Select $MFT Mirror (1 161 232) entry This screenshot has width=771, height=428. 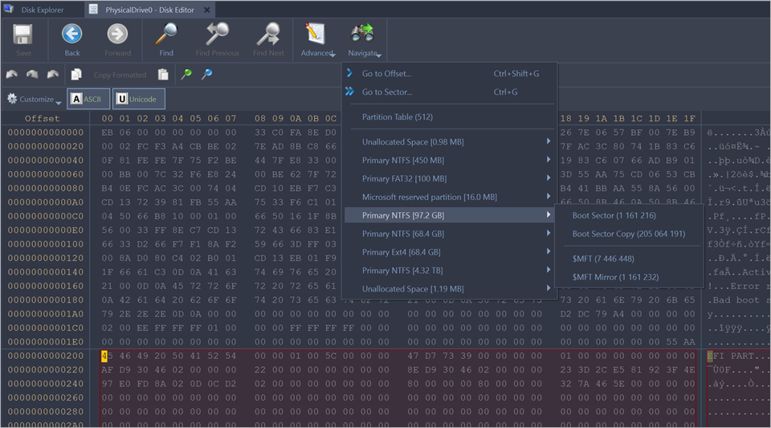pyautogui.click(x=614, y=277)
